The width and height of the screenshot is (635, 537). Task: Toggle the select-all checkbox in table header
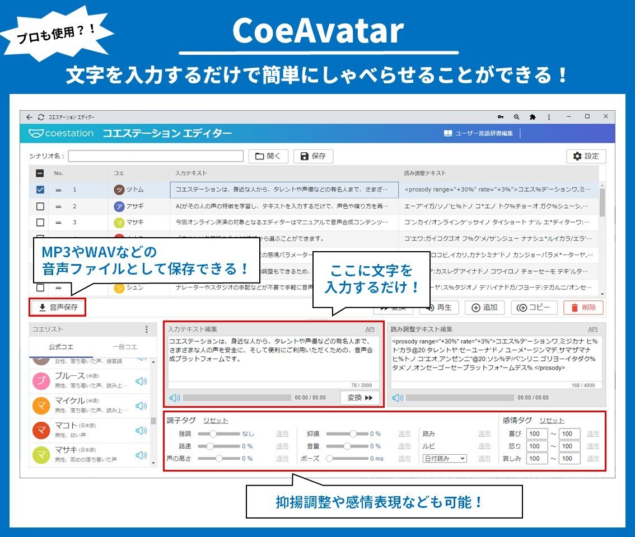[x=40, y=173]
